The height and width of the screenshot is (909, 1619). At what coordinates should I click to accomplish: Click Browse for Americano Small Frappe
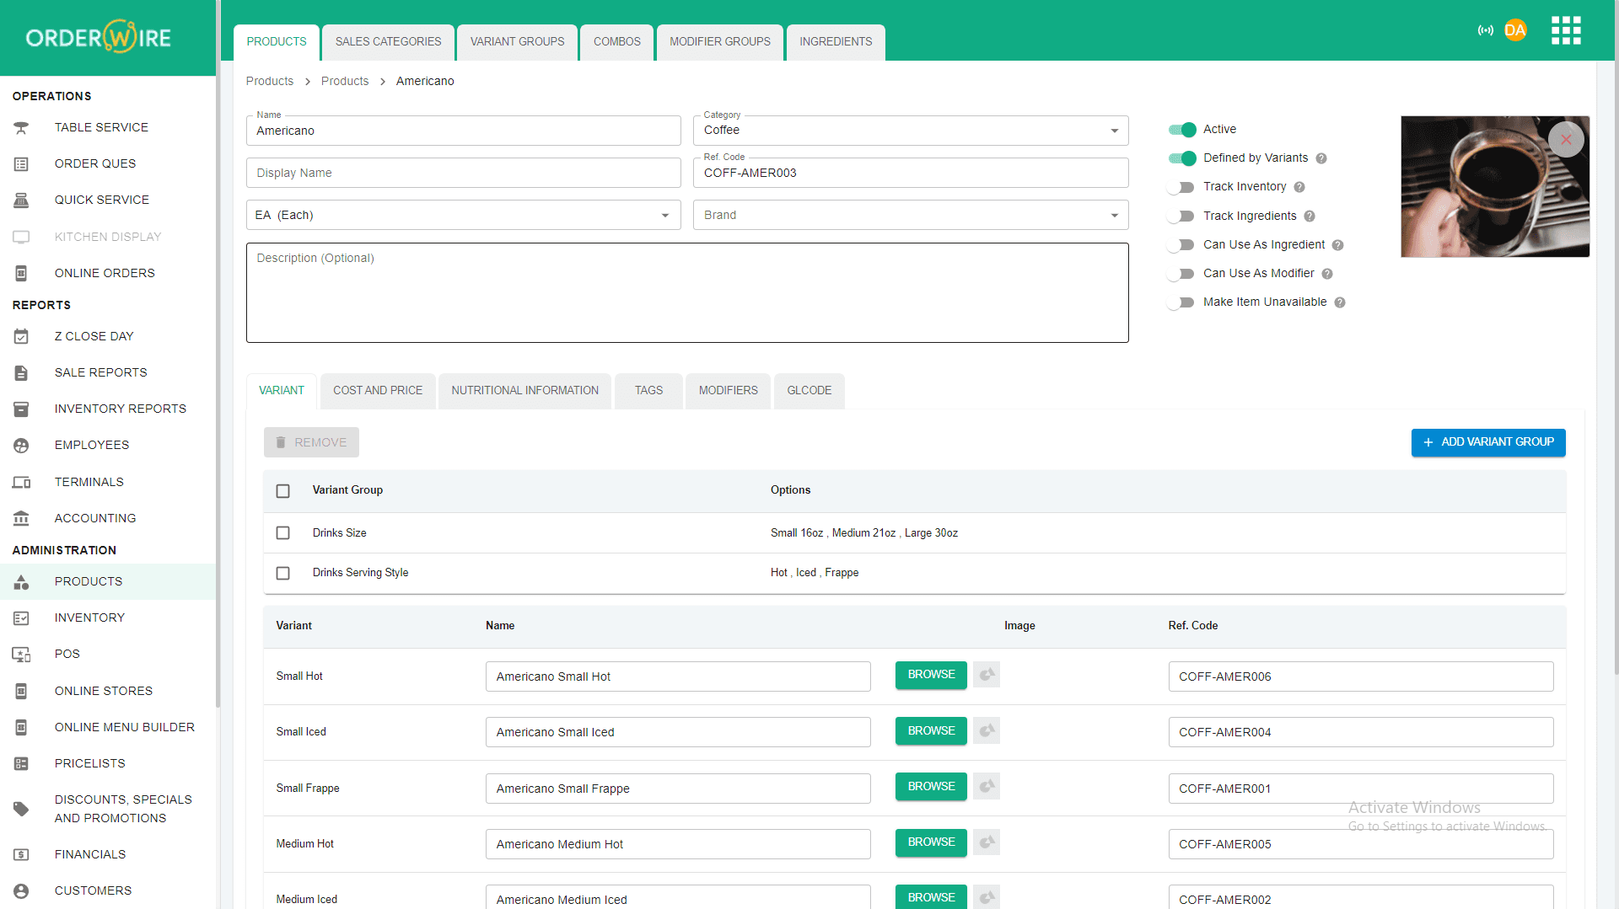tap(931, 787)
